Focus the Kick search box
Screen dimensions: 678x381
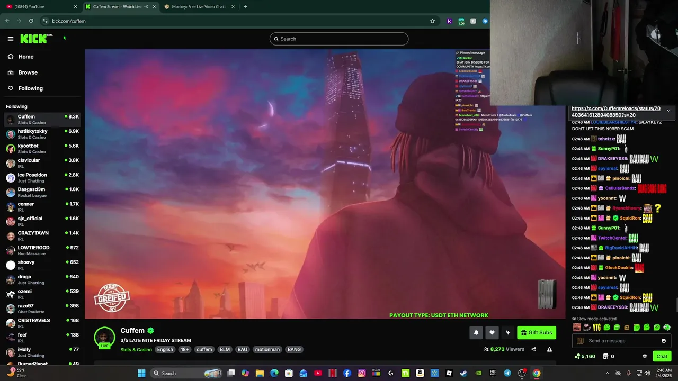point(339,39)
